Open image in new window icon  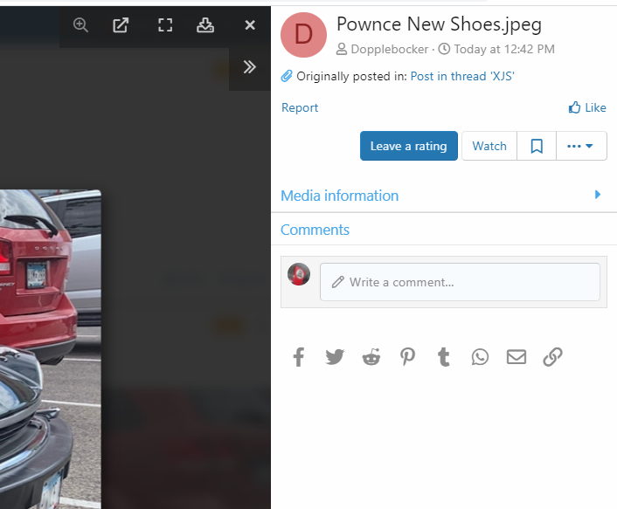121,25
